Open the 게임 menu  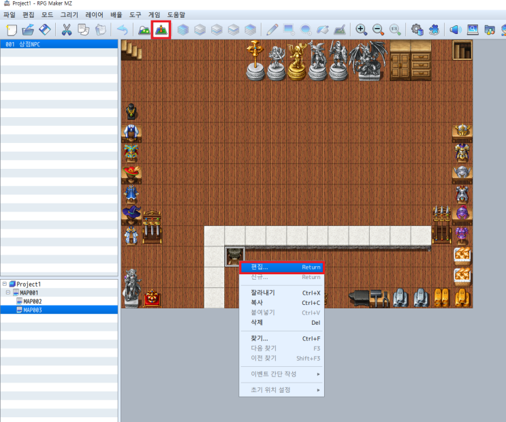point(155,15)
